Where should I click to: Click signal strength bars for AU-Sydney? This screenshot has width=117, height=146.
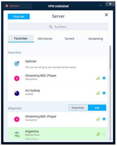pos(98,93)
